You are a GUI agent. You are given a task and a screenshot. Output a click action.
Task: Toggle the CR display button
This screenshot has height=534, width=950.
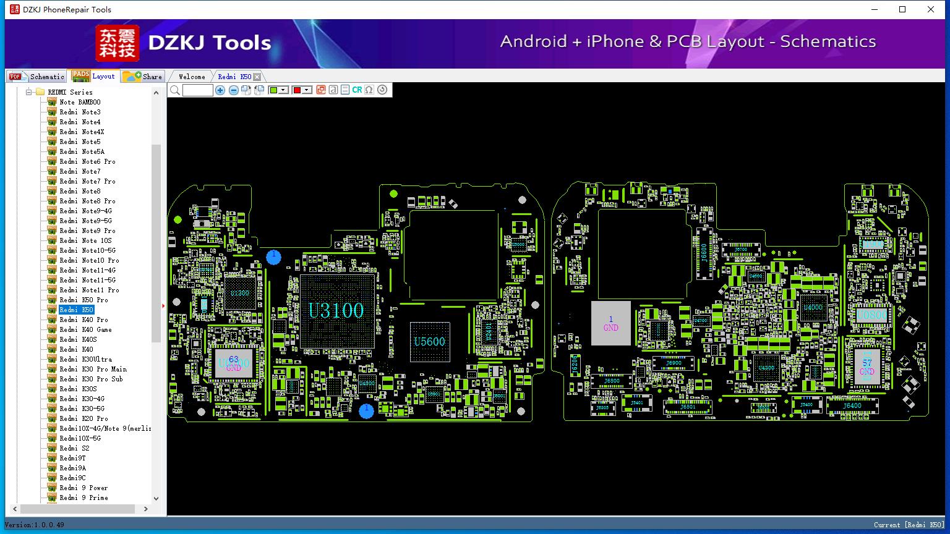[357, 90]
